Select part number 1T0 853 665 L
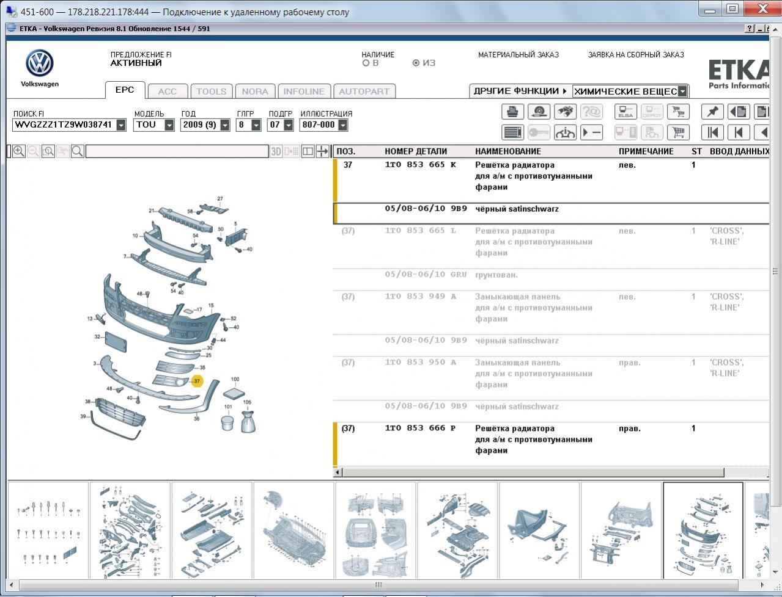The height and width of the screenshot is (597, 782). pos(421,231)
